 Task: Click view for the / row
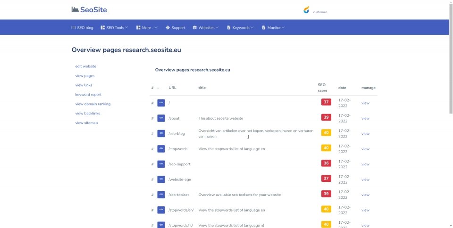point(365,103)
